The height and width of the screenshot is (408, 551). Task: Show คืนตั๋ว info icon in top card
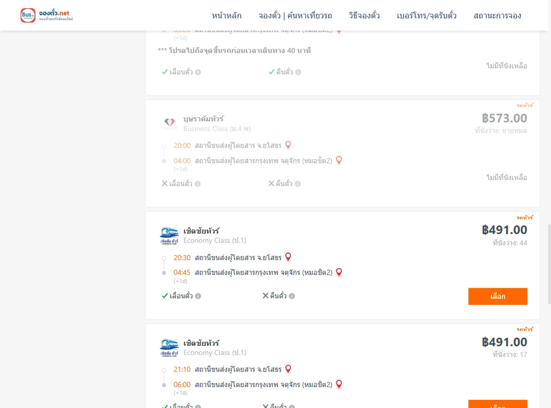pos(298,72)
